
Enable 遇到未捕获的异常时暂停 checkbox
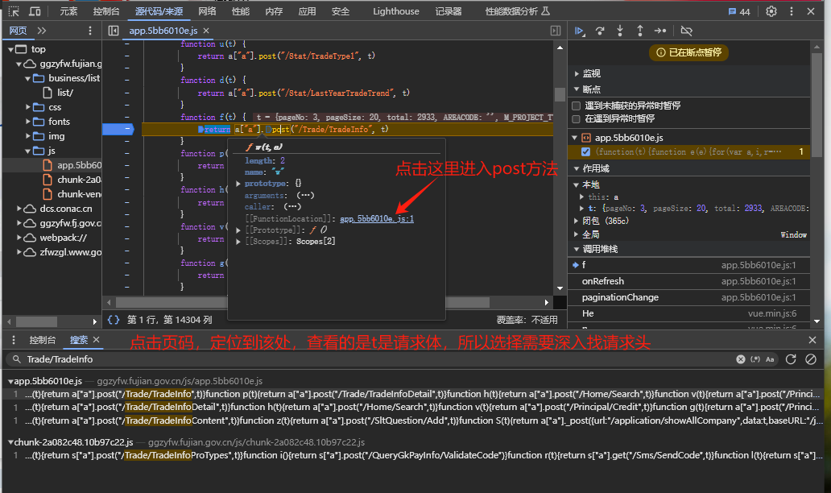click(x=576, y=106)
